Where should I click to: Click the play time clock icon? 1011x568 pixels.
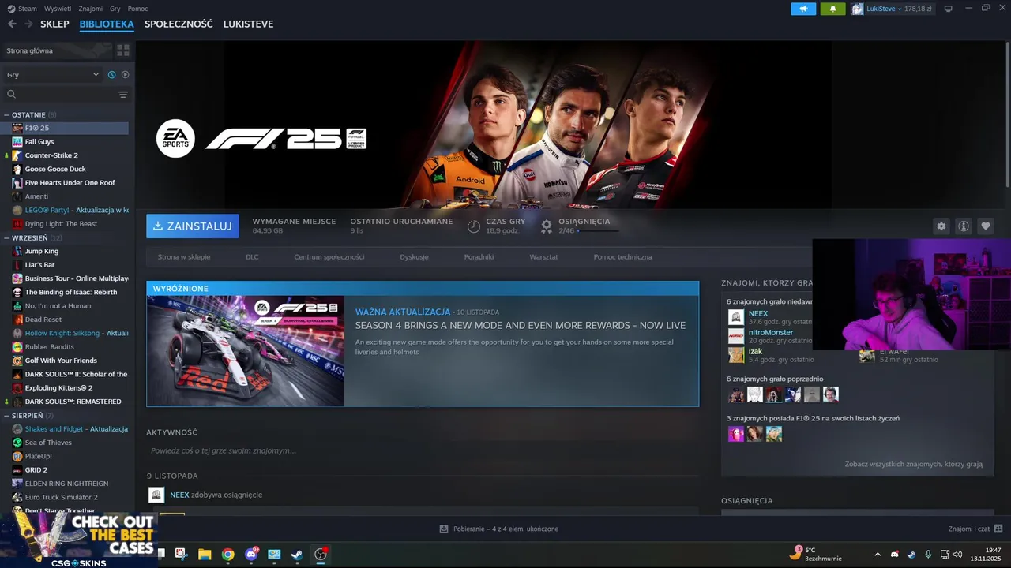[x=473, y=226]
